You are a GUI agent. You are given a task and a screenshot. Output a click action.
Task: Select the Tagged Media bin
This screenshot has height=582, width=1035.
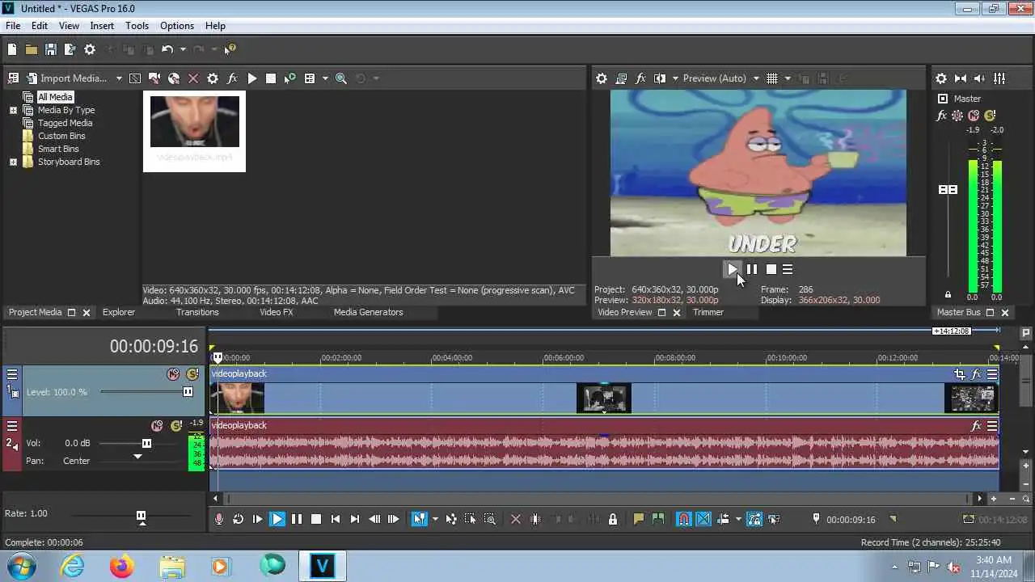[65, 123]
